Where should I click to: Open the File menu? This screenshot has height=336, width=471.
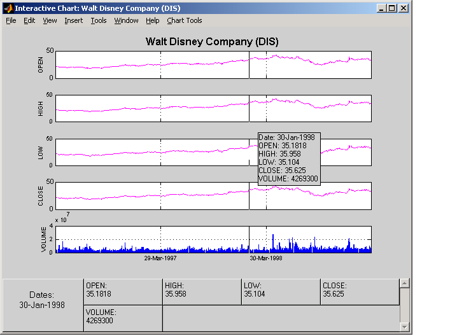tap(11, 20)
